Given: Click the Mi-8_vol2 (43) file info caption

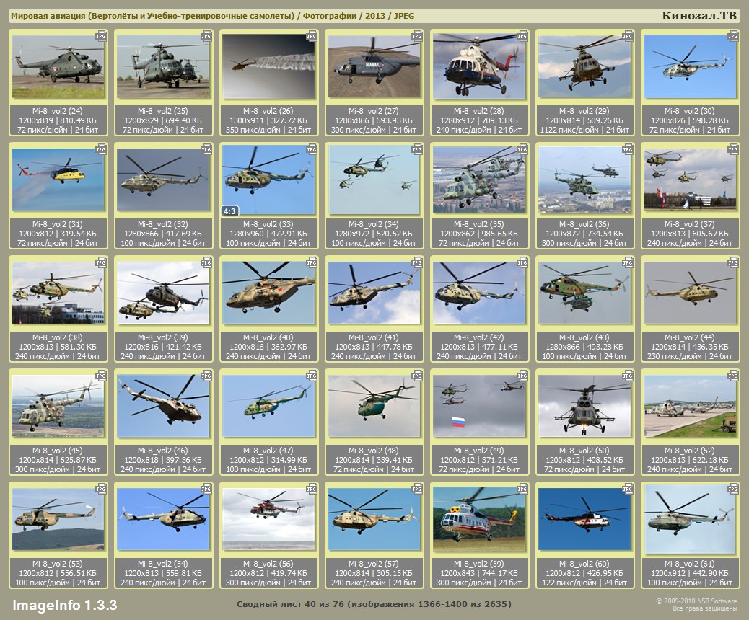Looking at the screenshot, I should (583, 346).
